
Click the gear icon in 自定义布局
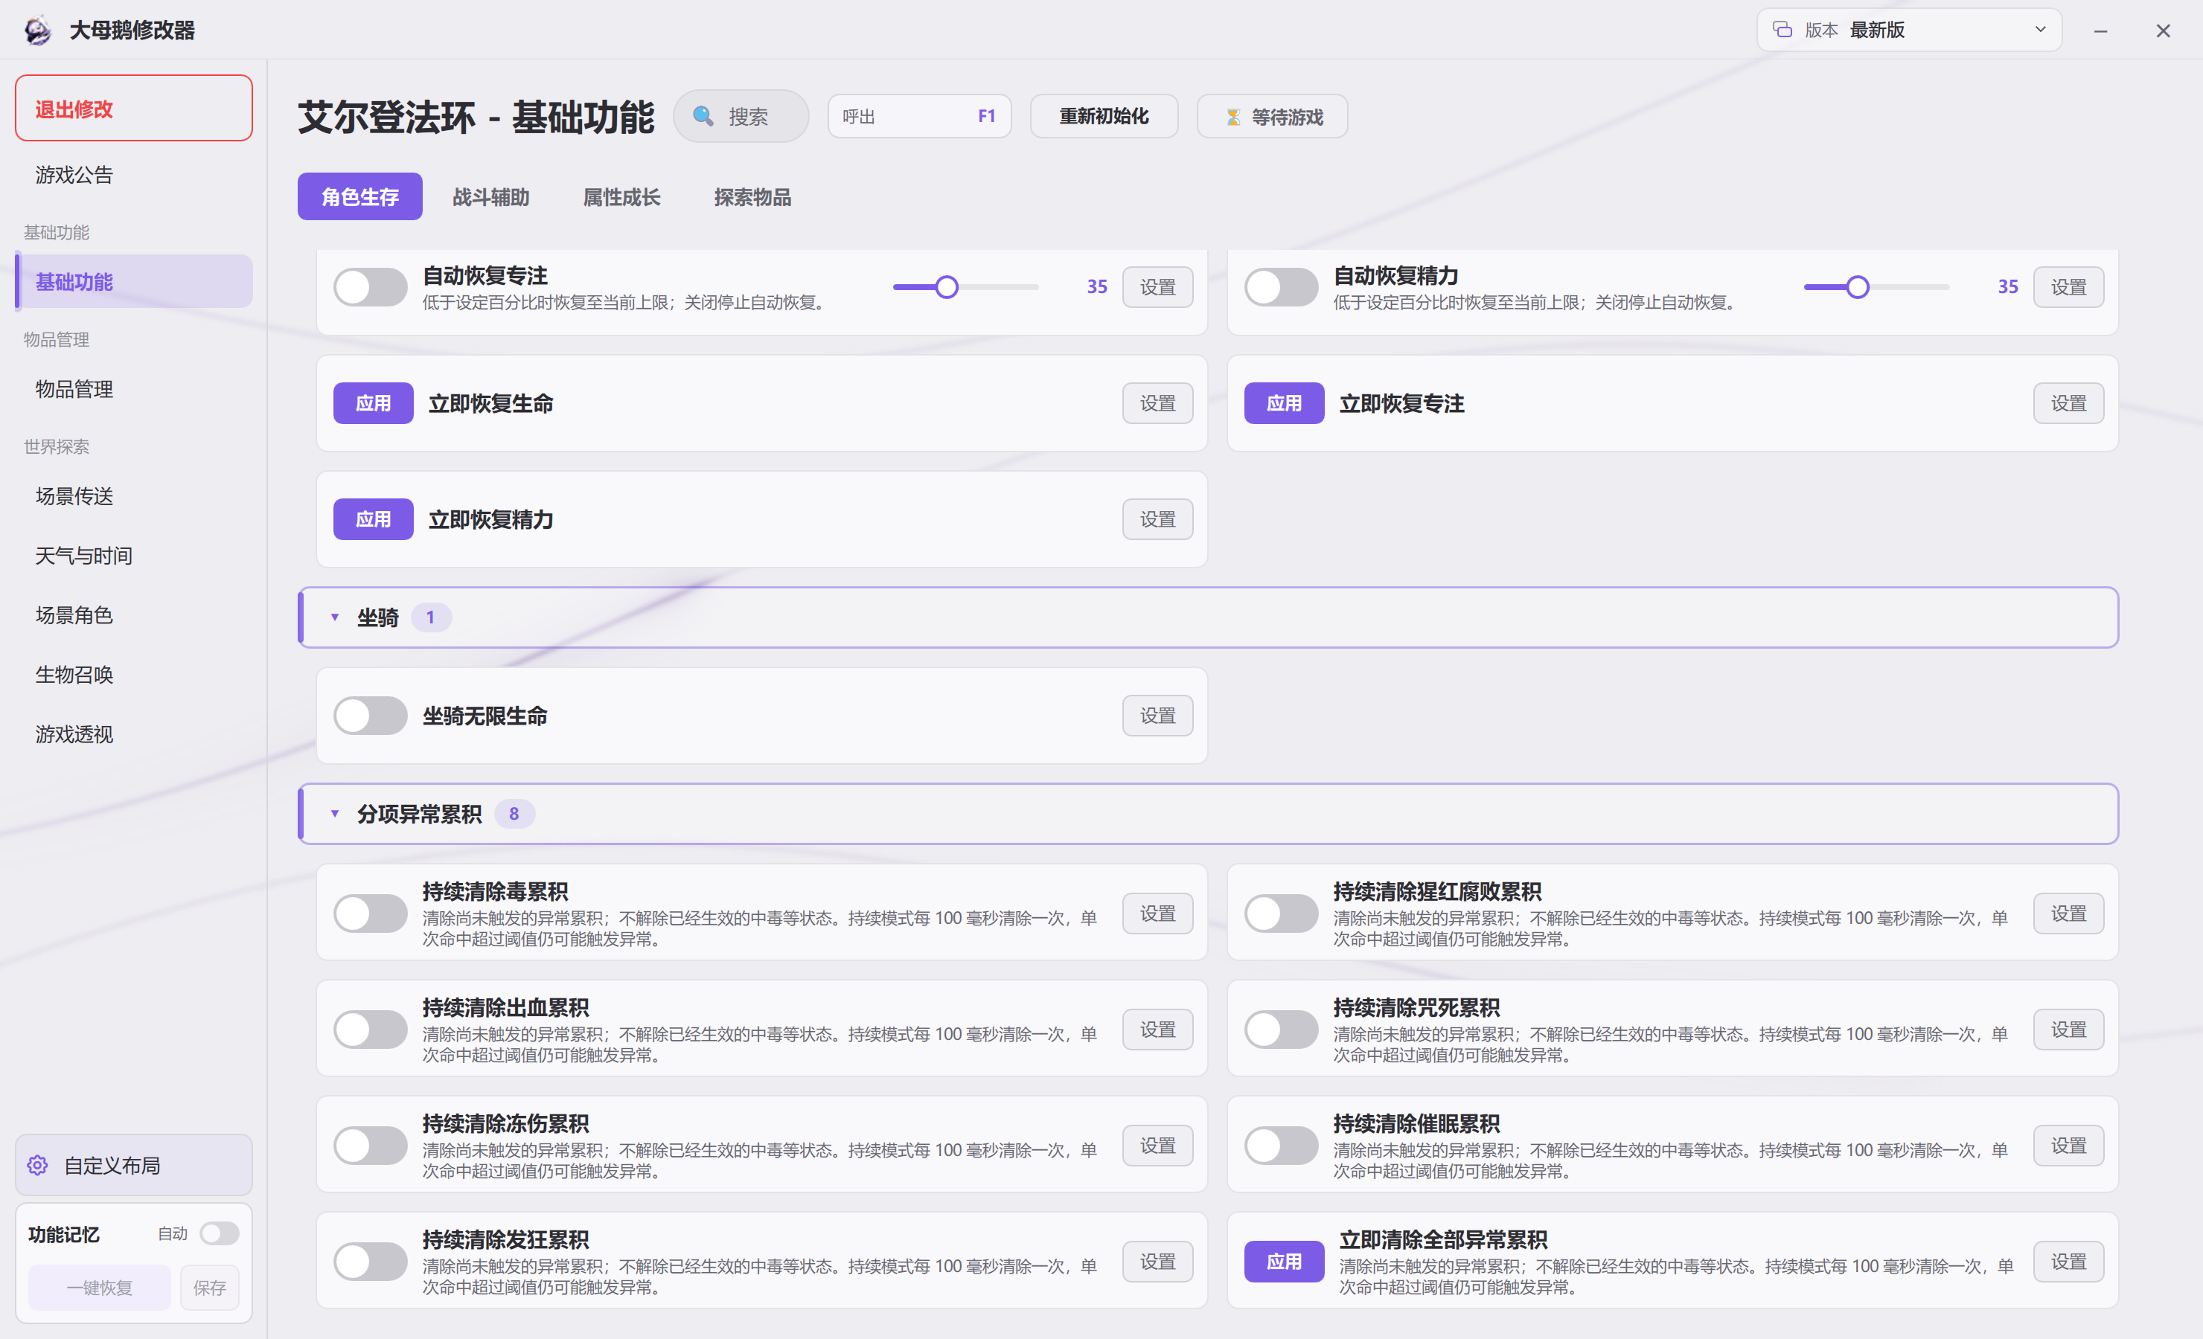[37, 1165]
